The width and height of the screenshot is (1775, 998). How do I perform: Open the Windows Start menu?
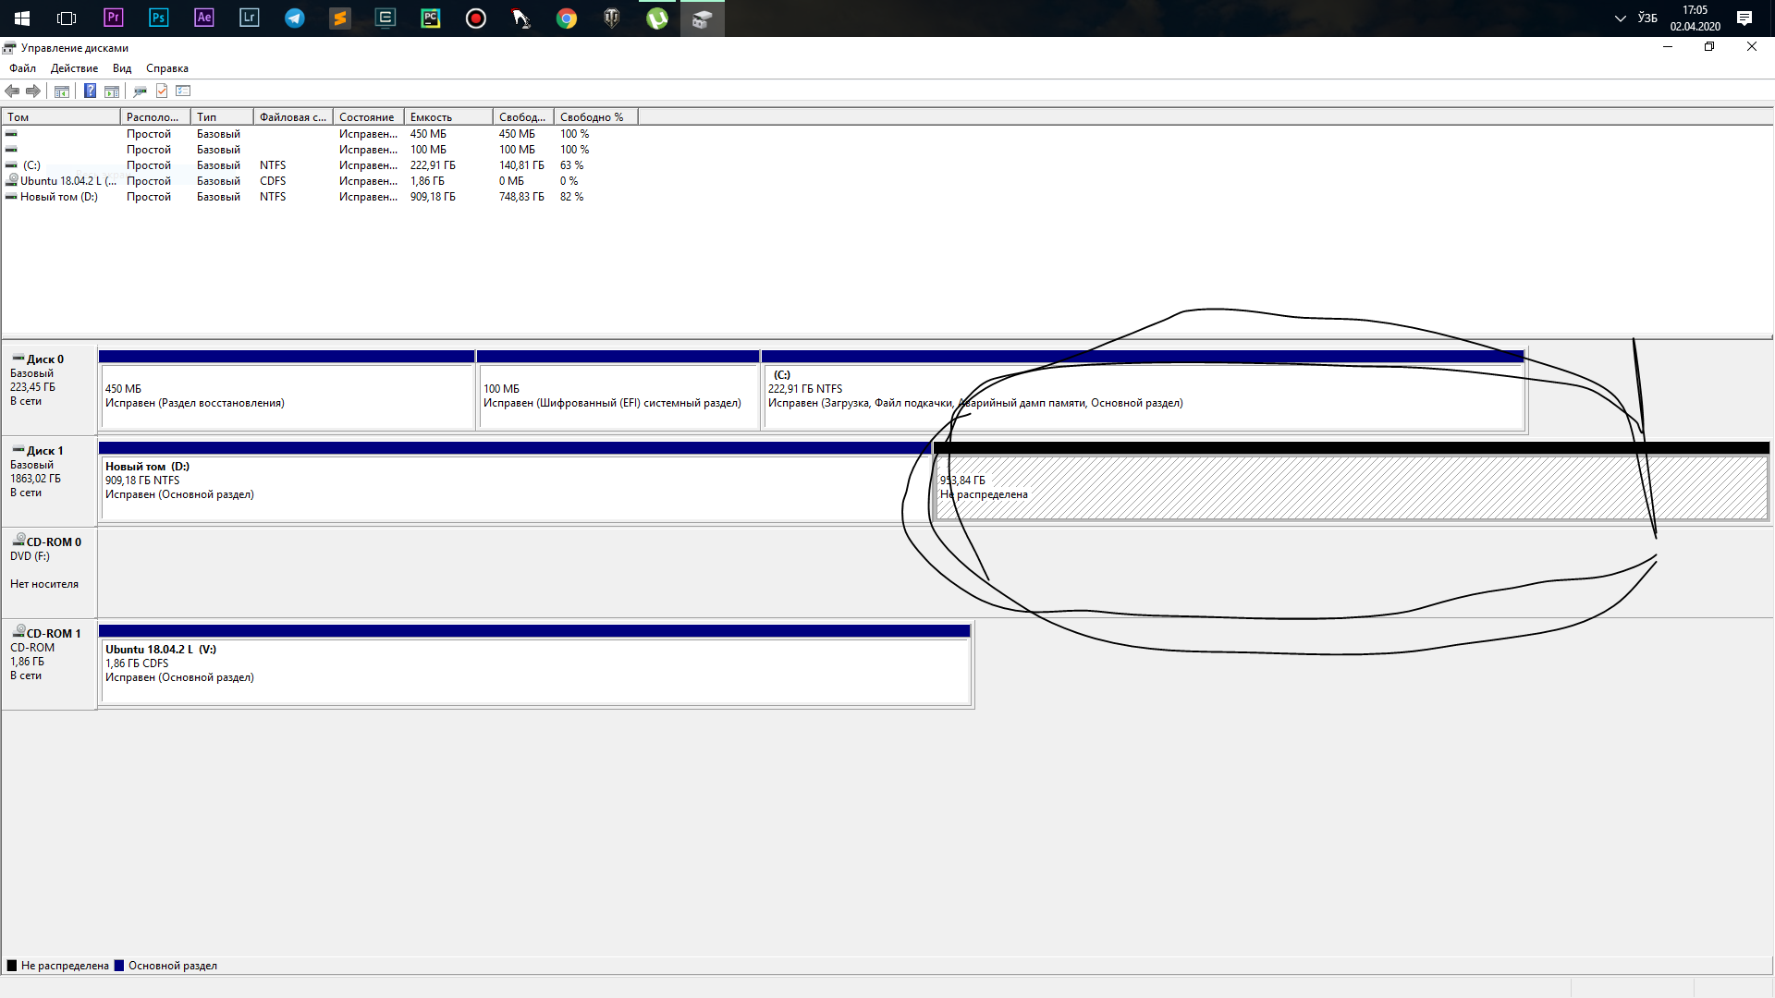pyautogui.click(x=22, y=18)
